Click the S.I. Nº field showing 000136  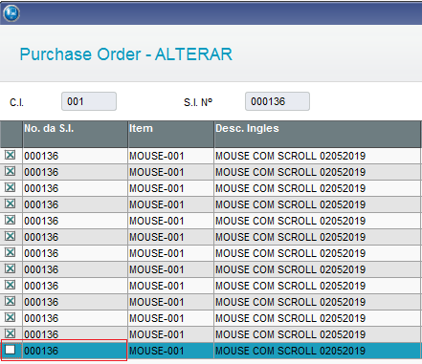click(x=278, y=101)
